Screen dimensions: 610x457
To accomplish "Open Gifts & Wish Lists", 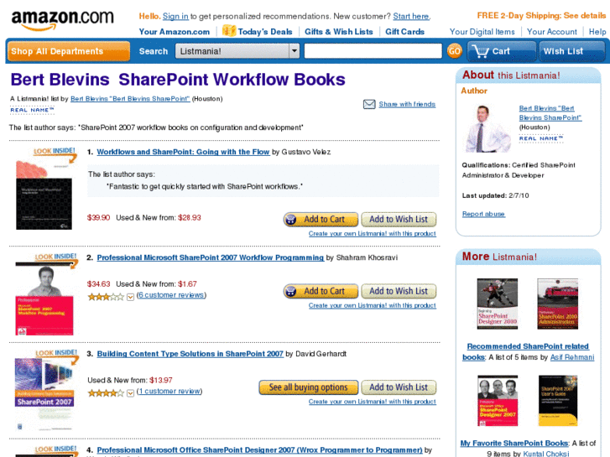I will (338, 32).
